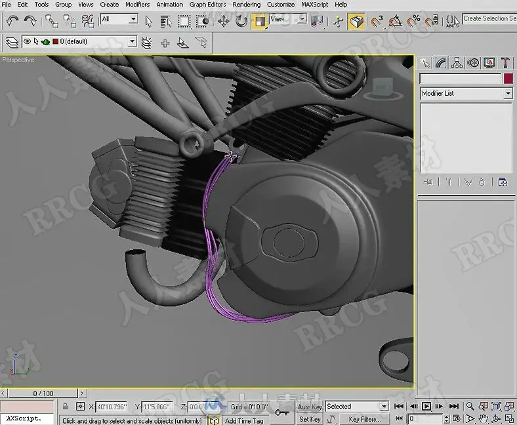This screenshot has width=517, height=425.
Task: Choose the Select Object arrow tool
Action: 148,22
